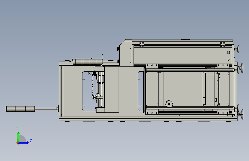Select the right hinge bracket on the top cover

(223, 44)
